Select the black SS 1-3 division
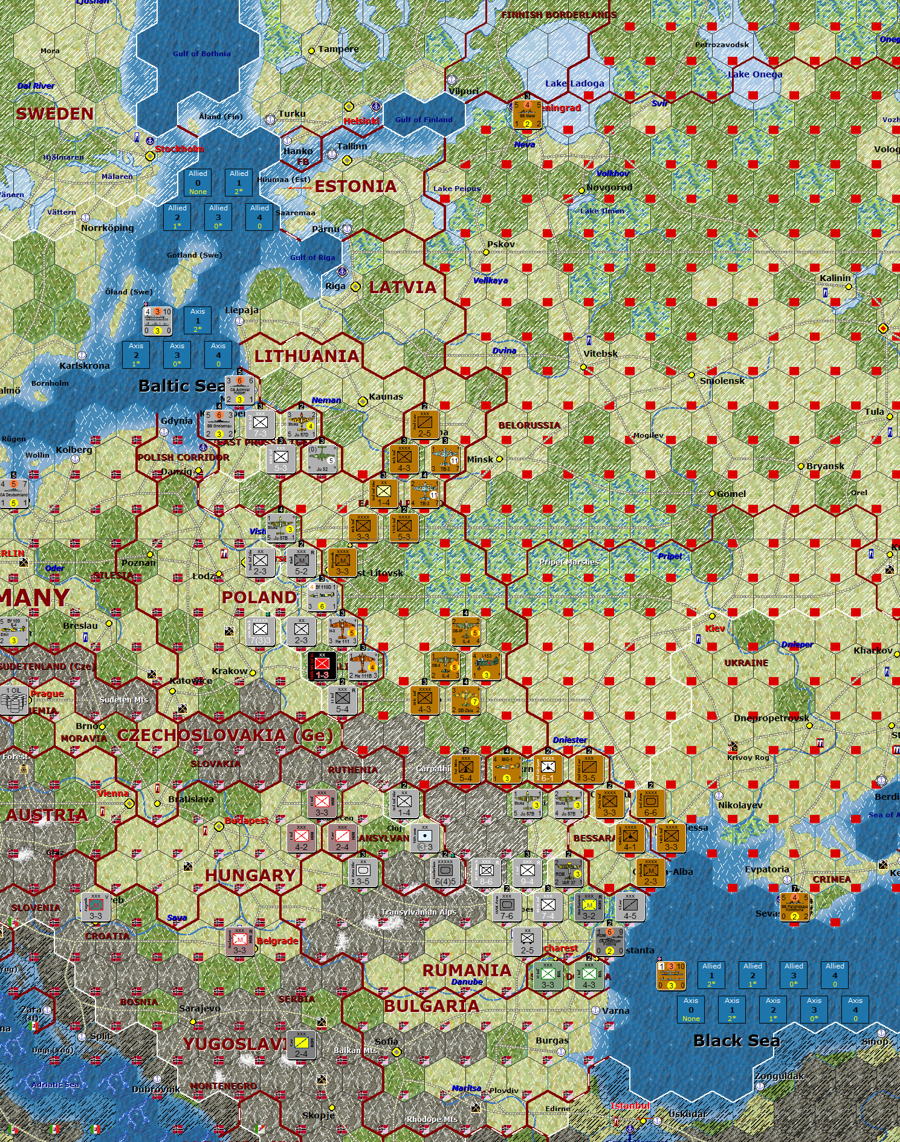 [322, 666]
